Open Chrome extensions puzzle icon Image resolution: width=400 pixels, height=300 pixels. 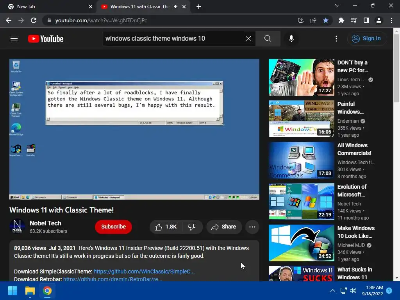(x=341, y=20)
